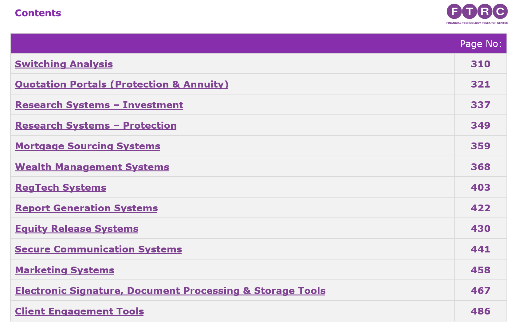Image resolution: width=515 pixels, height=328 pixels.
Task: Click the Page No: column header
Action: click(x=481, y=44)
